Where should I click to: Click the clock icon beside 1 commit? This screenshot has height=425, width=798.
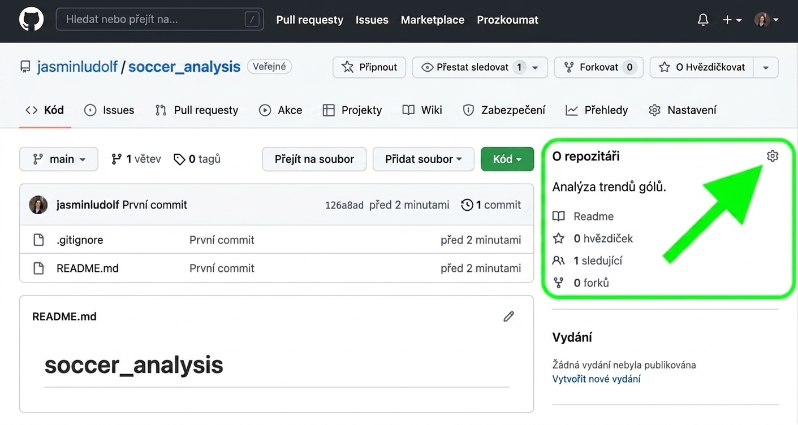[x=467, y=205]
